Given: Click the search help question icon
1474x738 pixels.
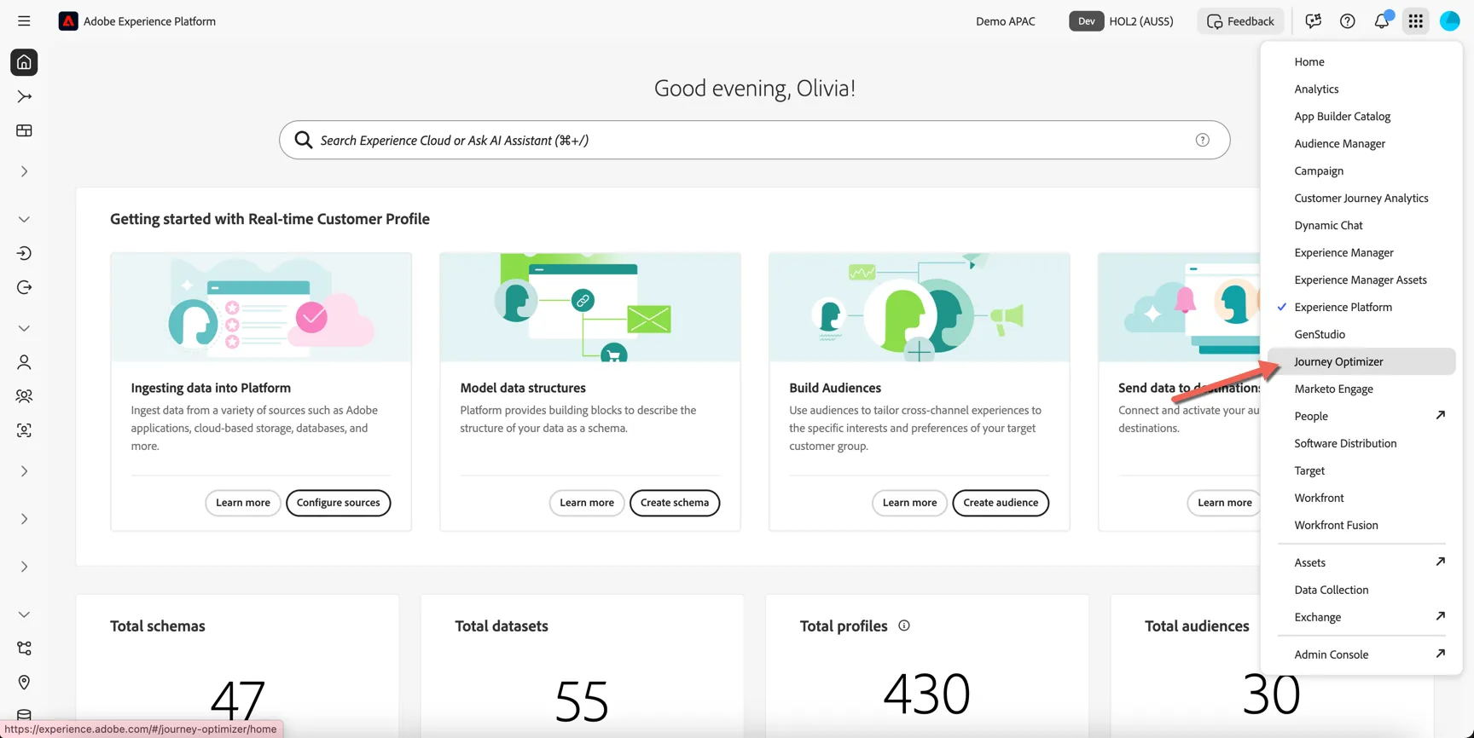Looking at the screenshot, I should tap(1202, 140).
